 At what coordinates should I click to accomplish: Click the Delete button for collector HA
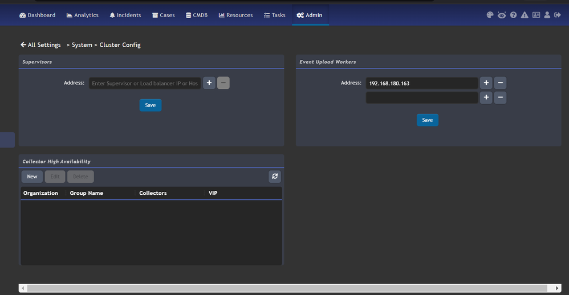click(x=80, y=177)
